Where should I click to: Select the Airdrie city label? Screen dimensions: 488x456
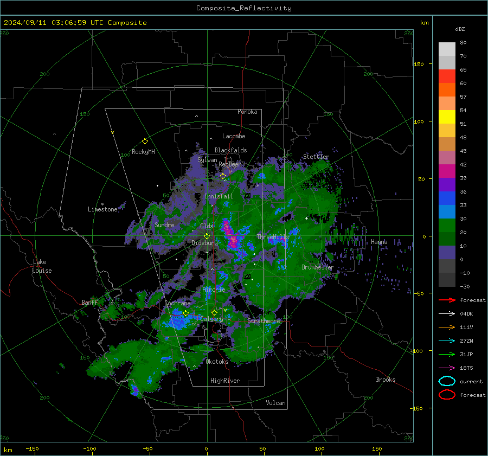coord(214,290)
